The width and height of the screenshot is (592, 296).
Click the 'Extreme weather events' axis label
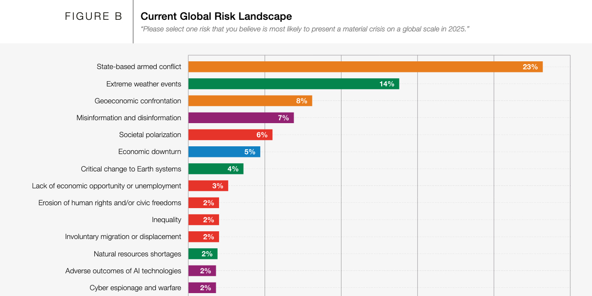144,84
